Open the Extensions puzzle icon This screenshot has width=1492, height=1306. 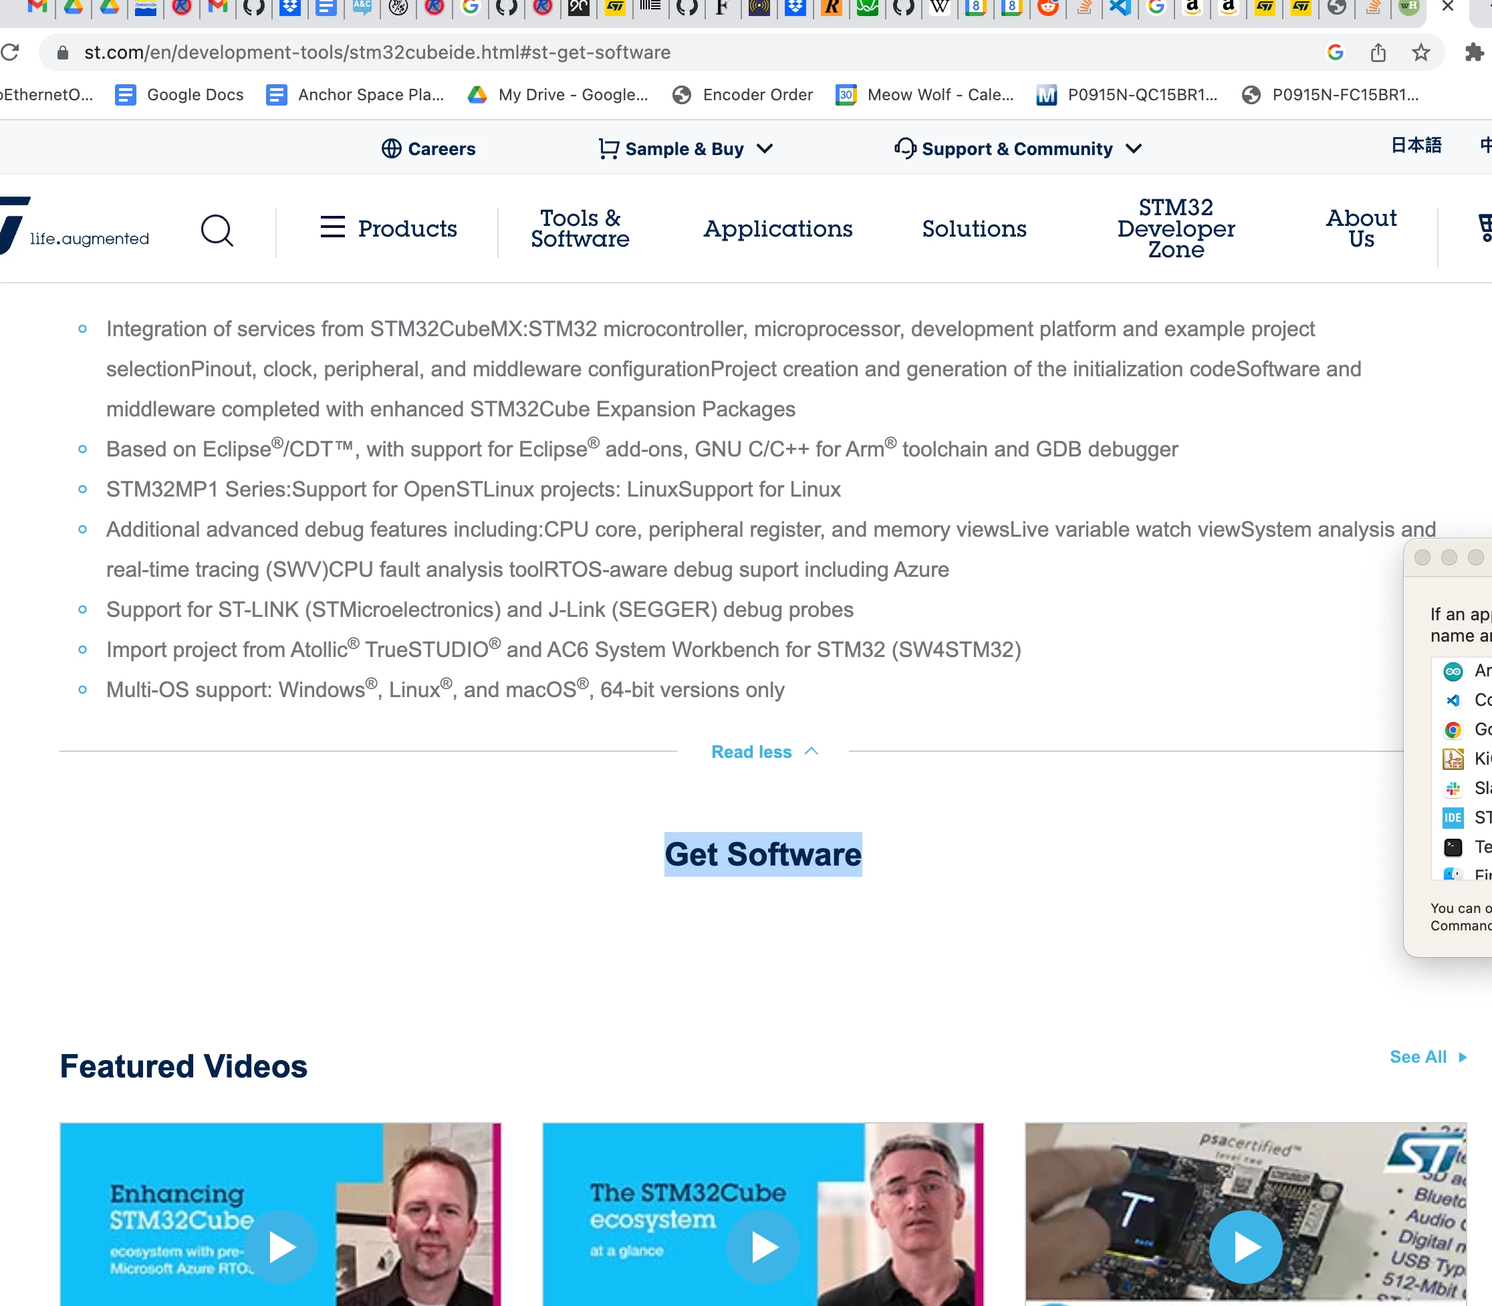(1474, 53)
